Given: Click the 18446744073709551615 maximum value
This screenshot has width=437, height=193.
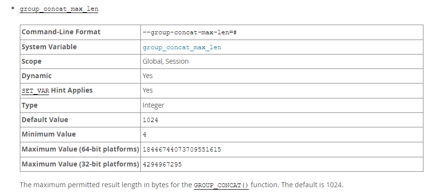Looking at the screenshot, I should point(181,150).
